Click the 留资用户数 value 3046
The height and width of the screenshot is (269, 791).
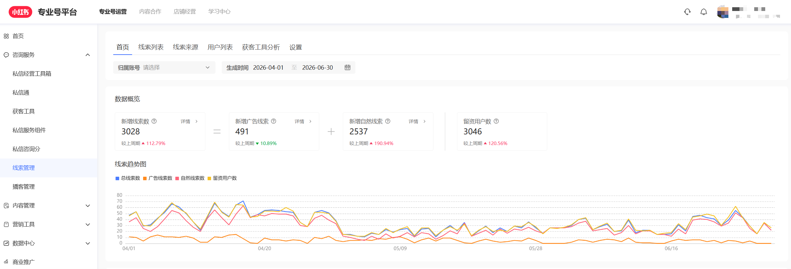(472, 132)
